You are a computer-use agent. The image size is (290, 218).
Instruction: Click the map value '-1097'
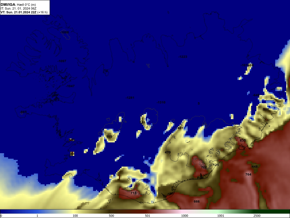tap(62, 61)
